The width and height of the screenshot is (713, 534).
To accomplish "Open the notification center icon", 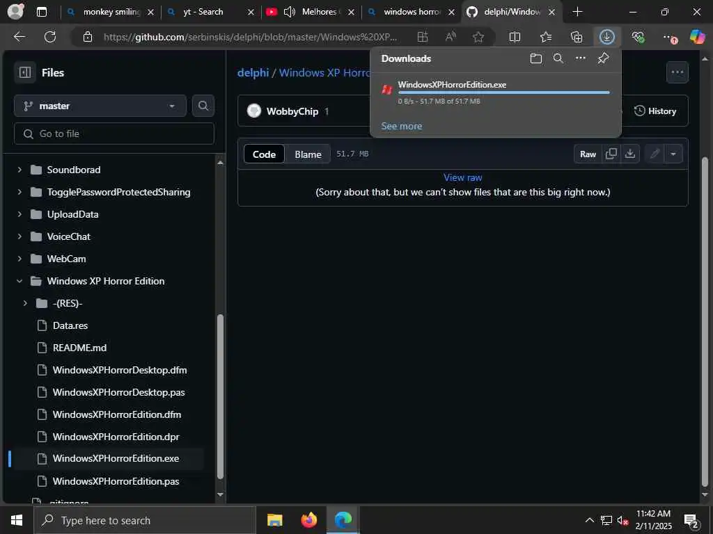I will (x=691, y=521).
